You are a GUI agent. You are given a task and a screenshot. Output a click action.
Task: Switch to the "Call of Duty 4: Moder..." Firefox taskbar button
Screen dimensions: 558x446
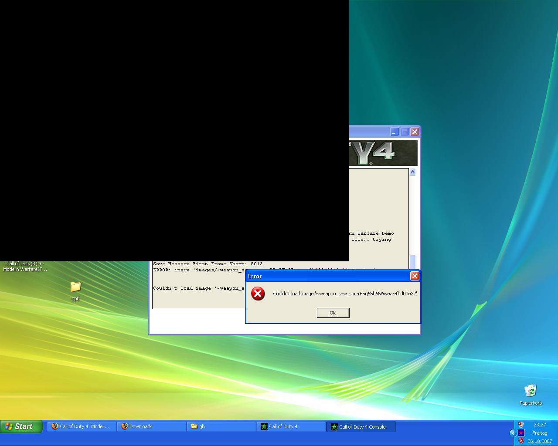pos(82,426)
